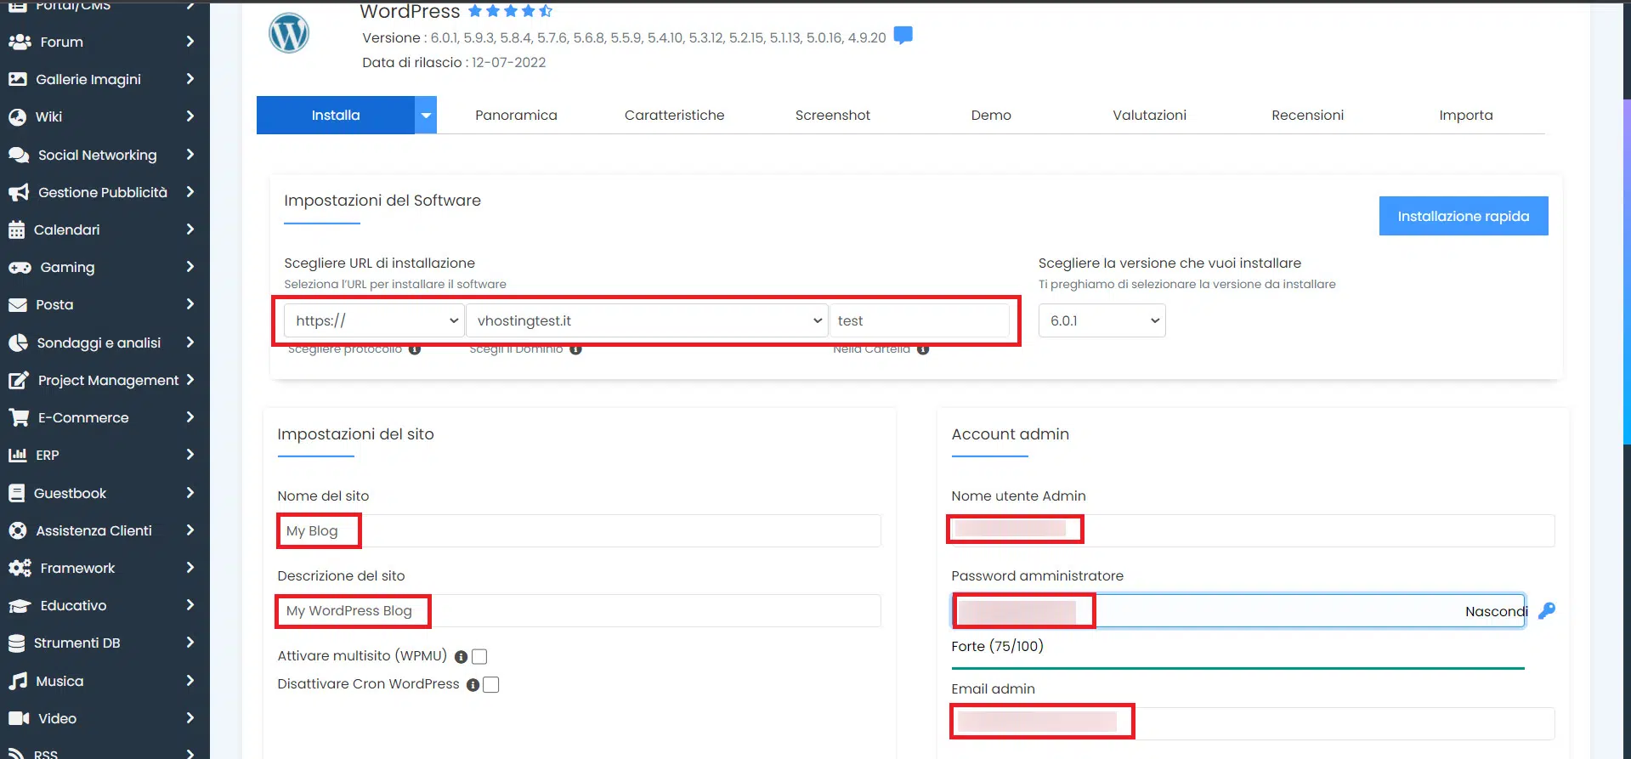Click the WordPress star rating
Screen dimensions: 1631x759
coord(510,11)
